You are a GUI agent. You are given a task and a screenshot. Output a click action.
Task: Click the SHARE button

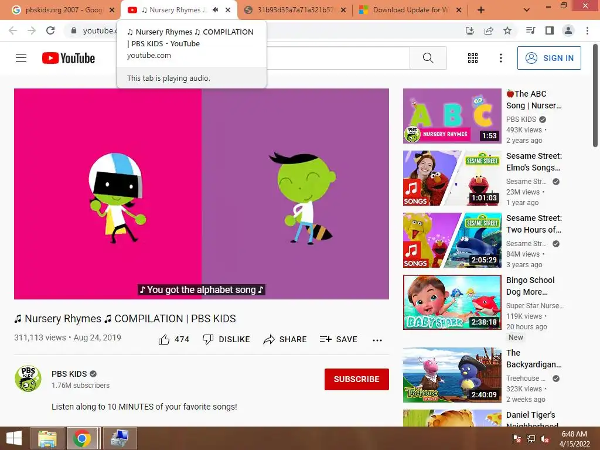coord(285,339)
